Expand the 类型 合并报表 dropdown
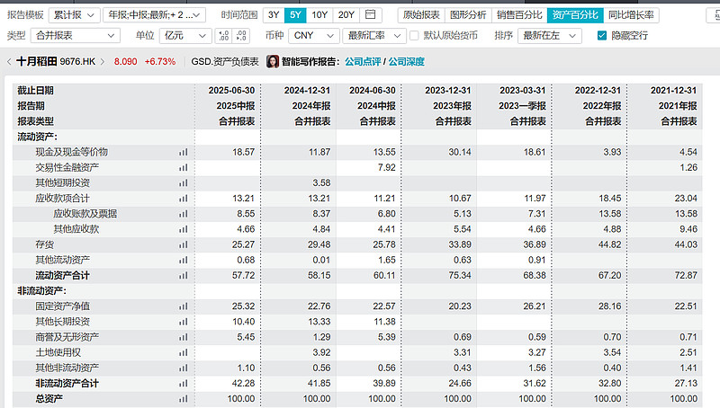Viewport: 720px width, 408px height. tap(75, 35)
